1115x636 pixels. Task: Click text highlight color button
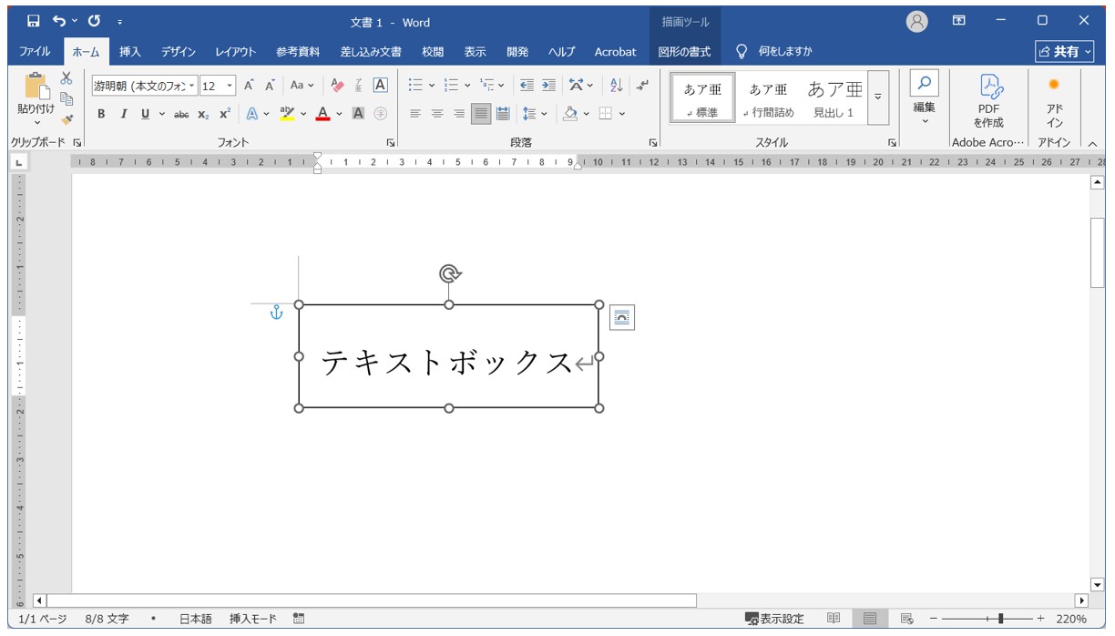tap(286, 114)
